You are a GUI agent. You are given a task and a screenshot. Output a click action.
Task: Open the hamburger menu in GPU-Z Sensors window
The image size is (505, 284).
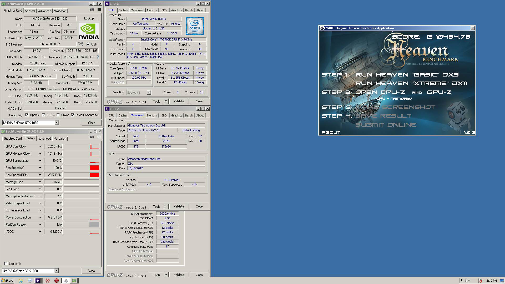point(99,137)
